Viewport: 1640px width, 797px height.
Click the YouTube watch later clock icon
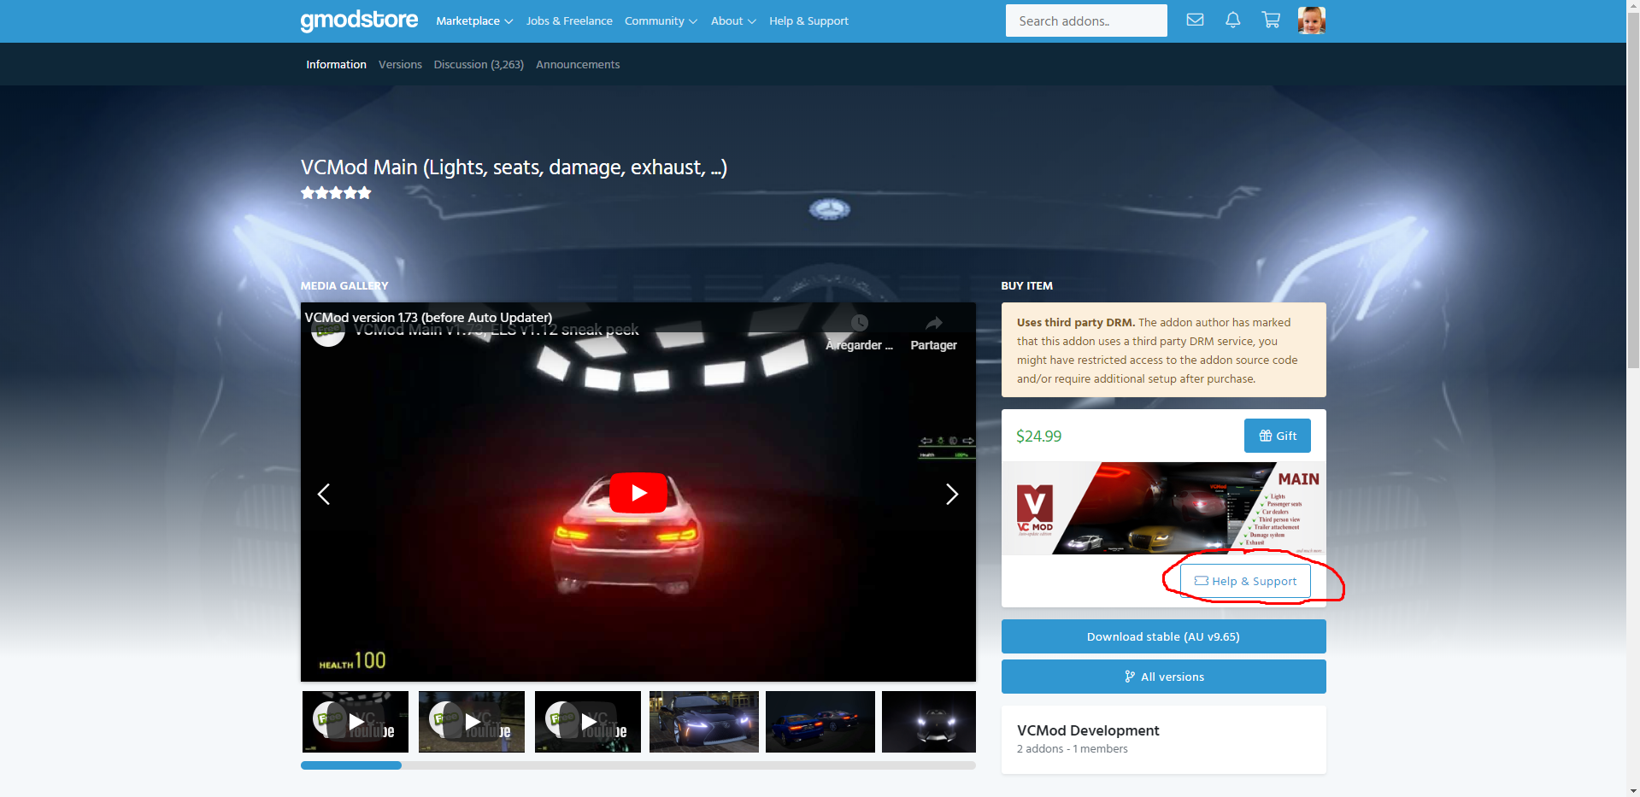coord(859,324)
